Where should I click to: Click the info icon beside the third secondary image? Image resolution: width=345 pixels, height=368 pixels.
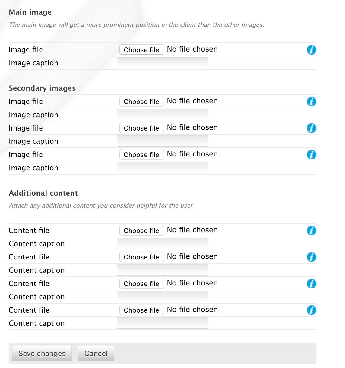311,155
